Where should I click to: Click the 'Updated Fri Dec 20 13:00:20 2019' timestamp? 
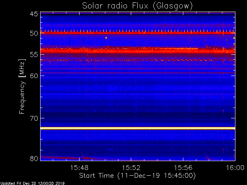coord(32,183)
